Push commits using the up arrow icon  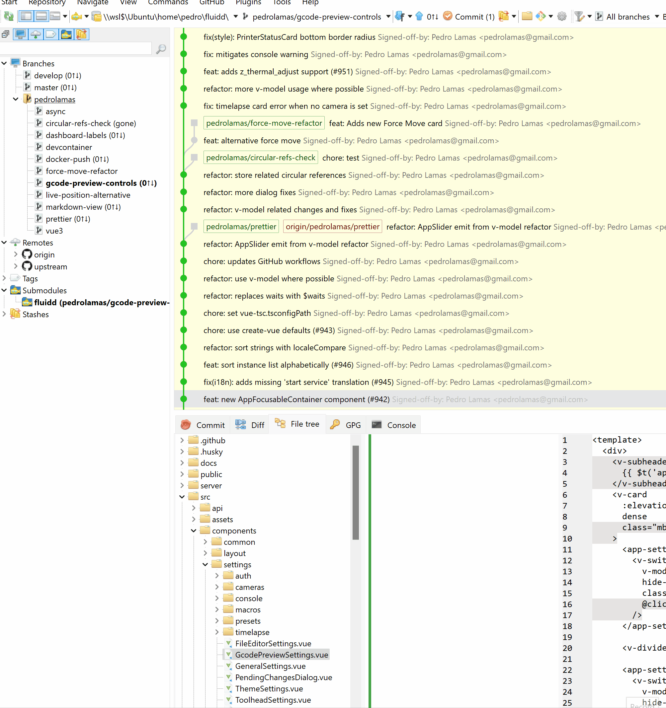pyautogui.click(x=419, y=16)
